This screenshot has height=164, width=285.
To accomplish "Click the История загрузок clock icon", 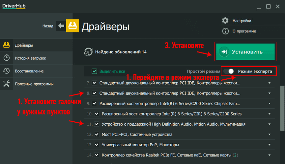I will 6,58.
